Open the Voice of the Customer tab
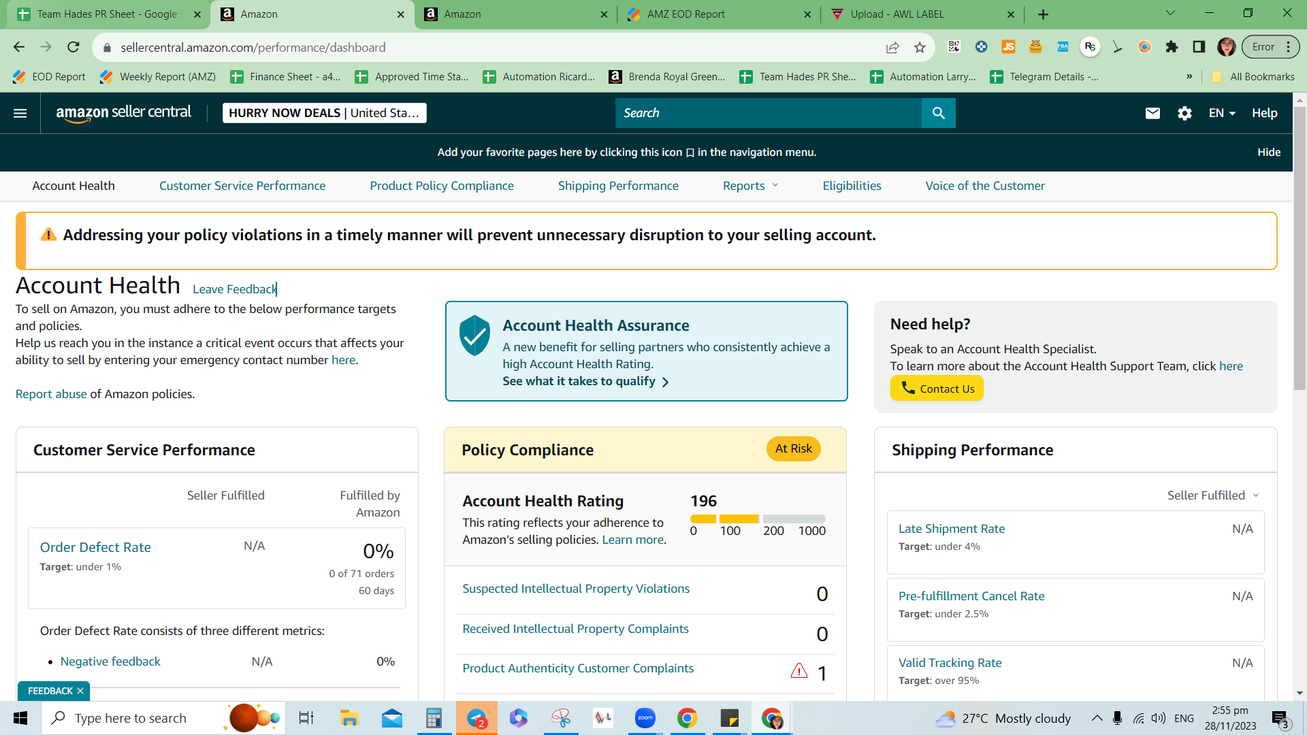Screen dimensions: 1307x735 (985, 186)
